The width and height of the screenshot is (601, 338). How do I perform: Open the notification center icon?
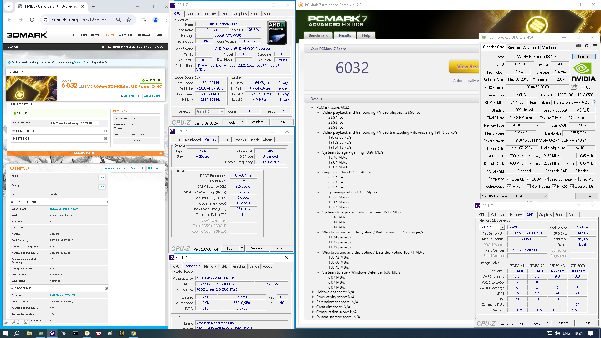[591, 333]
